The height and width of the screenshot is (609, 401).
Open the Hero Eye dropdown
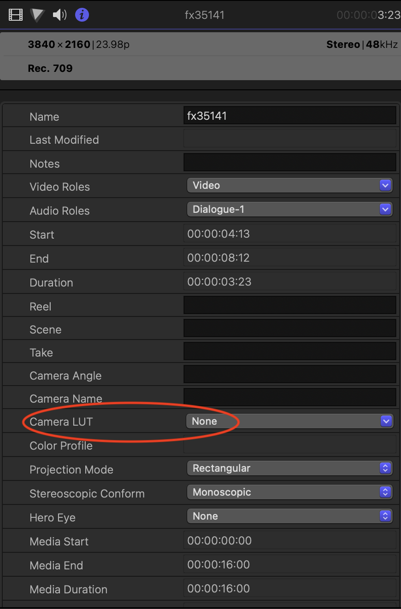(x=289, y=516)
